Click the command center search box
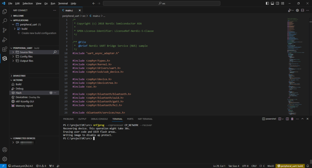The image size is (312, 168). point(161,3)
